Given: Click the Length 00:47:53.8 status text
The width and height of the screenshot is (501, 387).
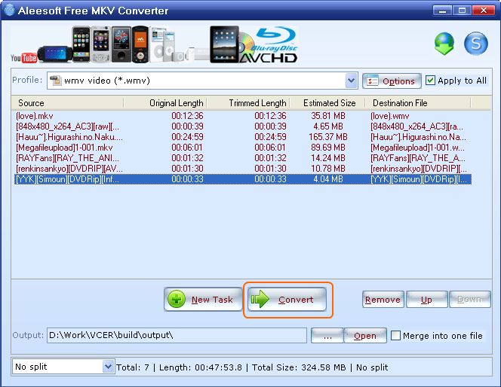Looking at the screenshot, I should [x=201, y=367].
